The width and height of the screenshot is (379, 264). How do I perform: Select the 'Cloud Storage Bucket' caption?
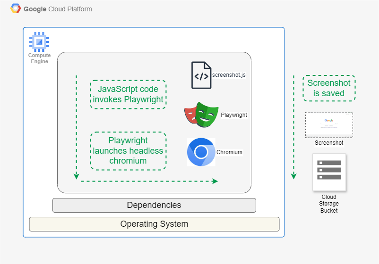click(x=329, y=204)
